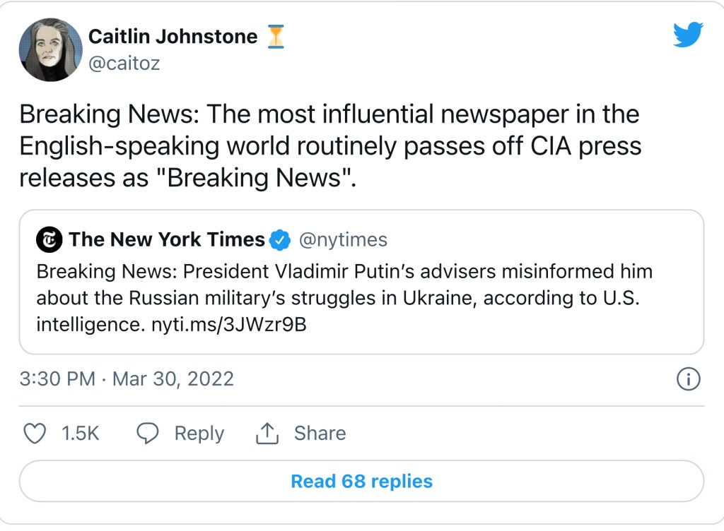Open the tweet info circle icon
The width and height of the screenshot is (724, 531).
pyautogui.click(x=688, y=379)
